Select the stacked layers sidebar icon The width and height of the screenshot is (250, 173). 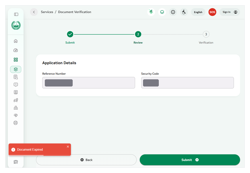[x=15, y=69]
